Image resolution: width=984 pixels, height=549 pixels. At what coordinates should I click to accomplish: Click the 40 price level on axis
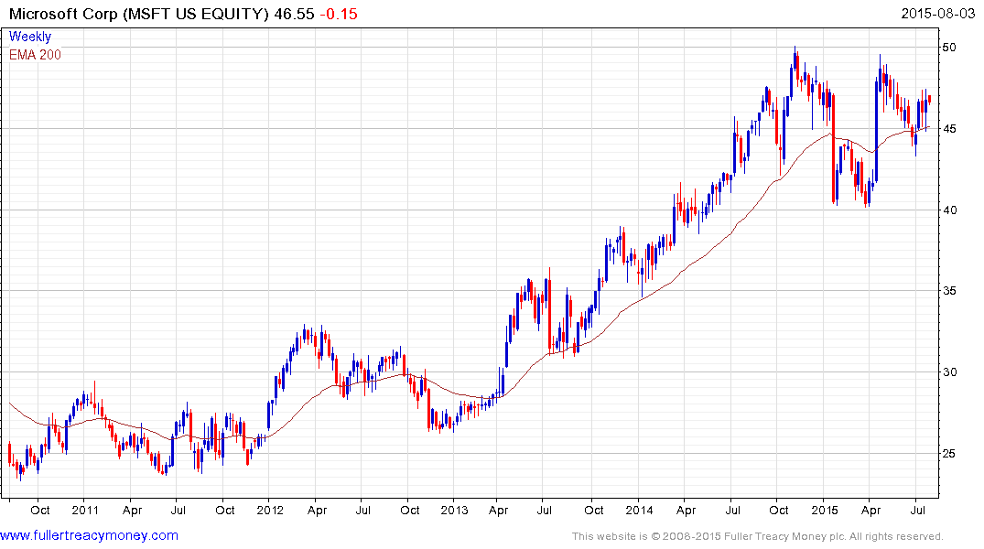953,210
